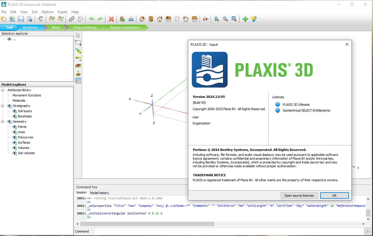Click the Unlink broken chain icon
Screen dimensions: 373x236
(x=80, y=19)
